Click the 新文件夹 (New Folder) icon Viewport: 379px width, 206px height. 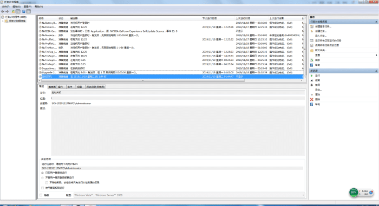pos(312,50)
